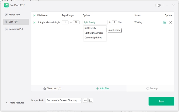This screenshot has height=112, width=179.
Task: Click the SwifDoo PDF logo icon
Action: click(x=6, y=5)
